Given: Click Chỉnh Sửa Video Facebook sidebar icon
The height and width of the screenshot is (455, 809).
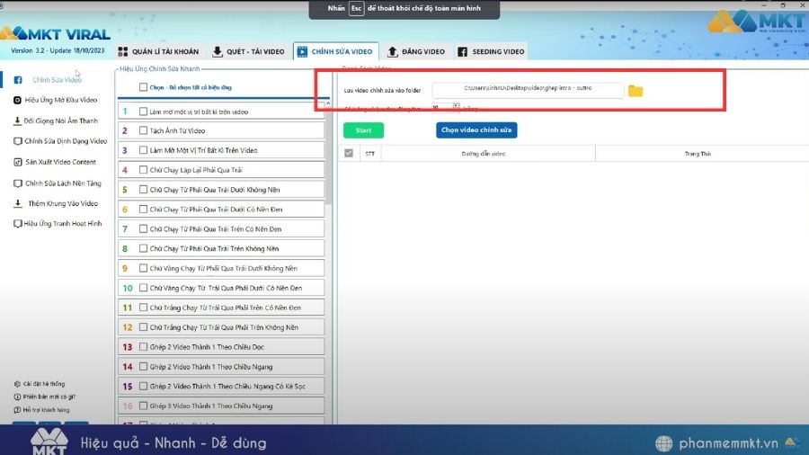Looking at the screenshot, I should [18, 80].
